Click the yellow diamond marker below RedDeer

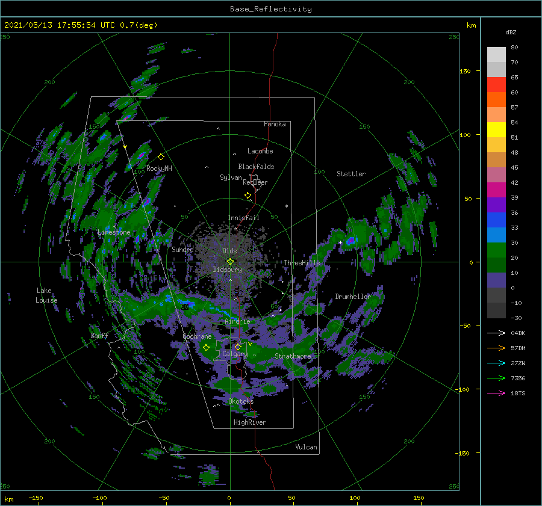pos(248,196)
